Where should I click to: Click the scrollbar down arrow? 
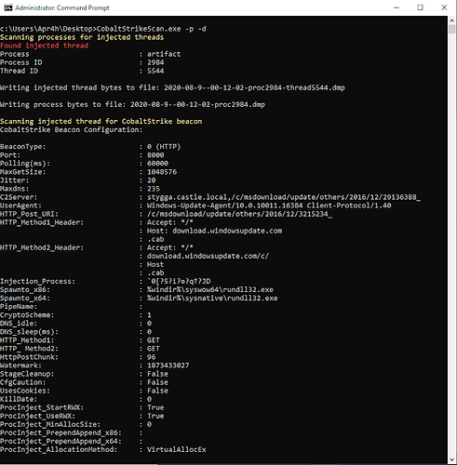(451, 459)
